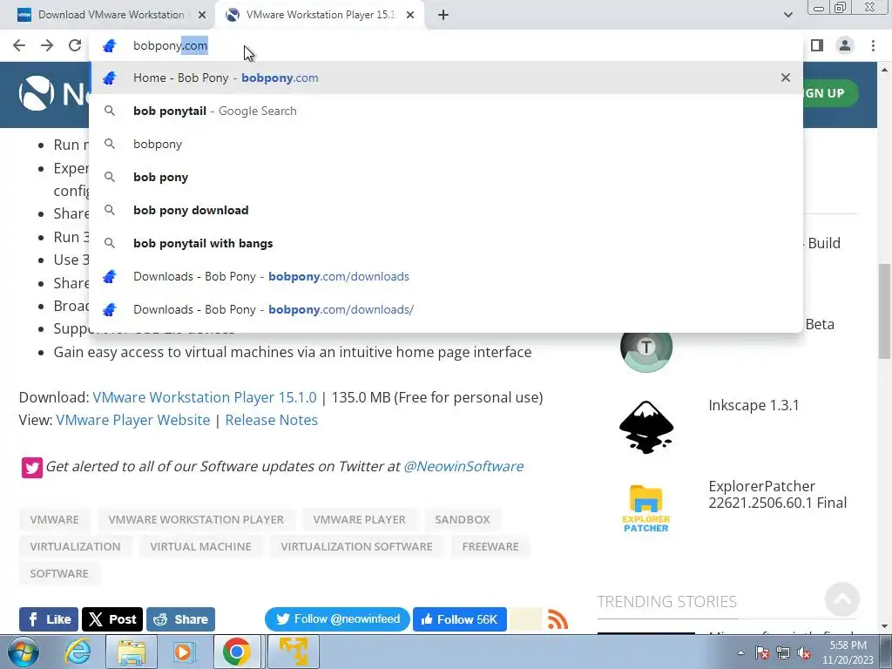Choose Home - Bob Pony bobpony.com suggestion

pyautogui.click(x=446, y=78)
